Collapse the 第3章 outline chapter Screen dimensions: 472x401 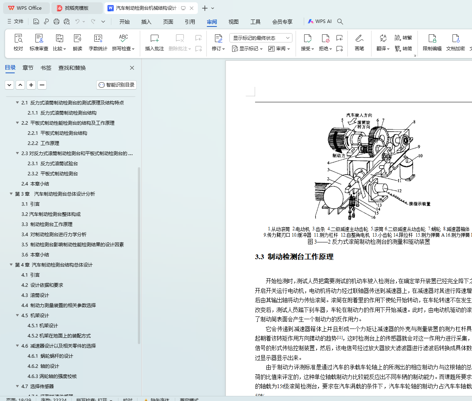pos(11,194)
